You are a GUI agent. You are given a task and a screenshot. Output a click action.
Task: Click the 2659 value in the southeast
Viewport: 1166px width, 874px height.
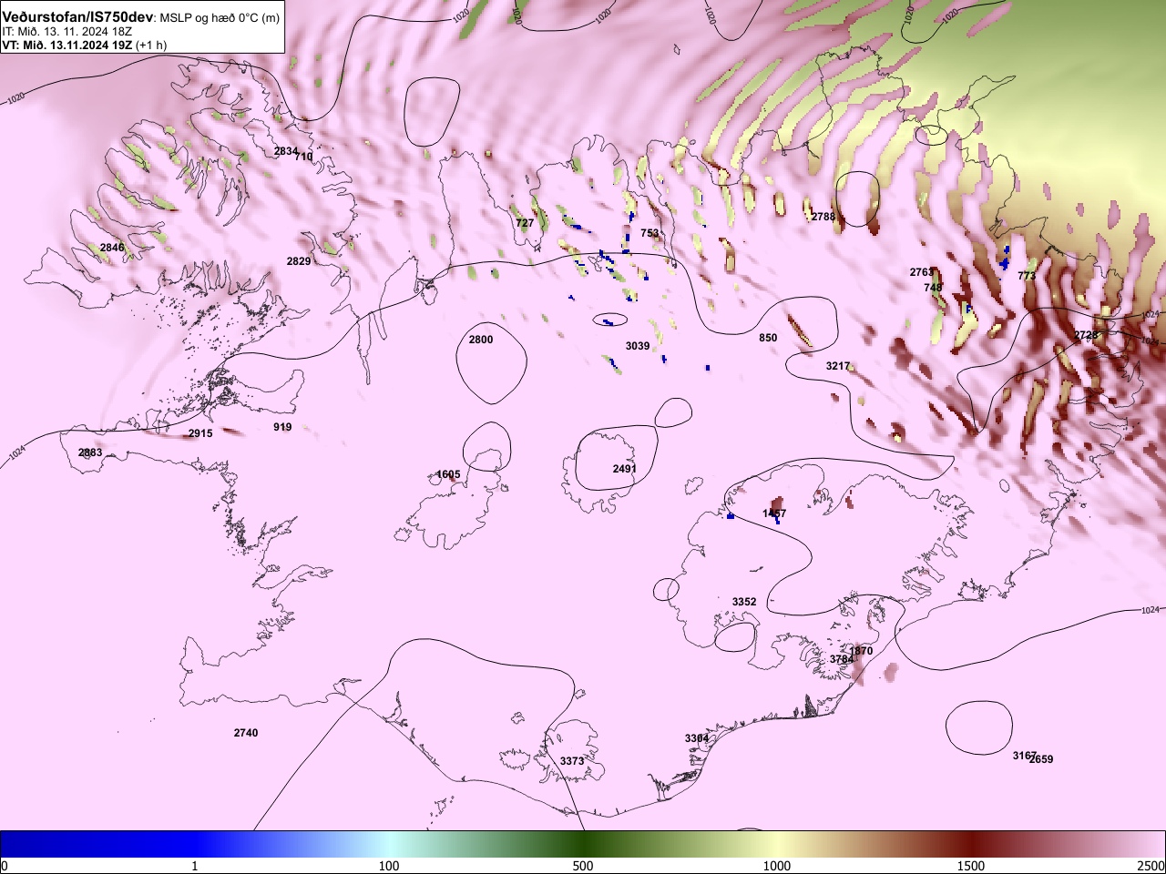(x=1042, y=759)
